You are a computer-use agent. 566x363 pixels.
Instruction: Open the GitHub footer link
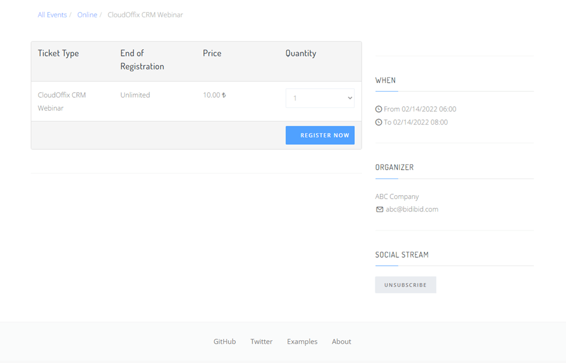224,341
